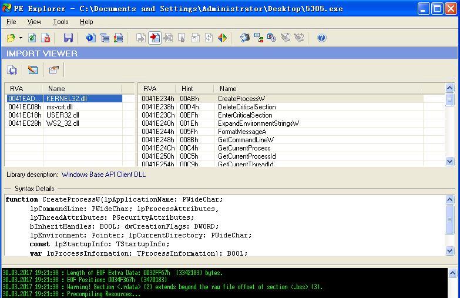Select msvcrt.dll in the library list
This screenshot has width=460, height=298.
(65, 107)
